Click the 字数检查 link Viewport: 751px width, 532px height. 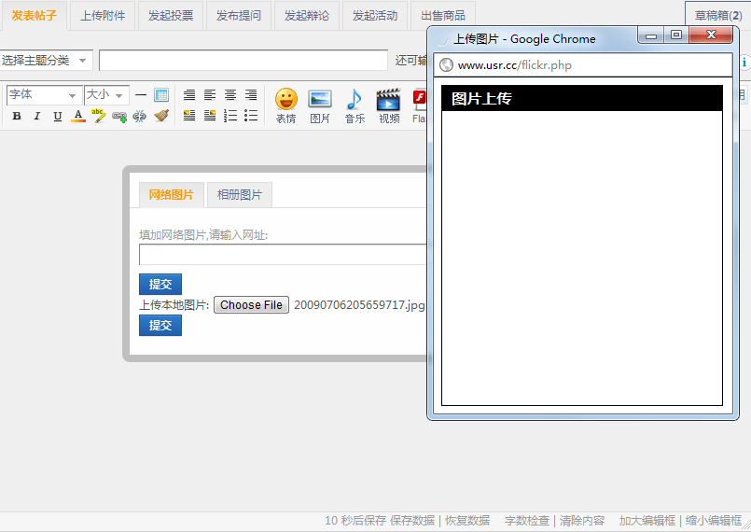(527, 521)
